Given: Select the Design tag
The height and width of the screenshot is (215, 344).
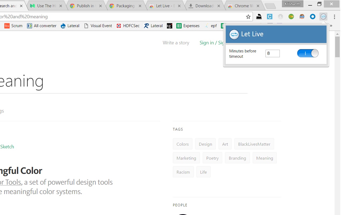Looking at the screenshot, I should (205, 144).
